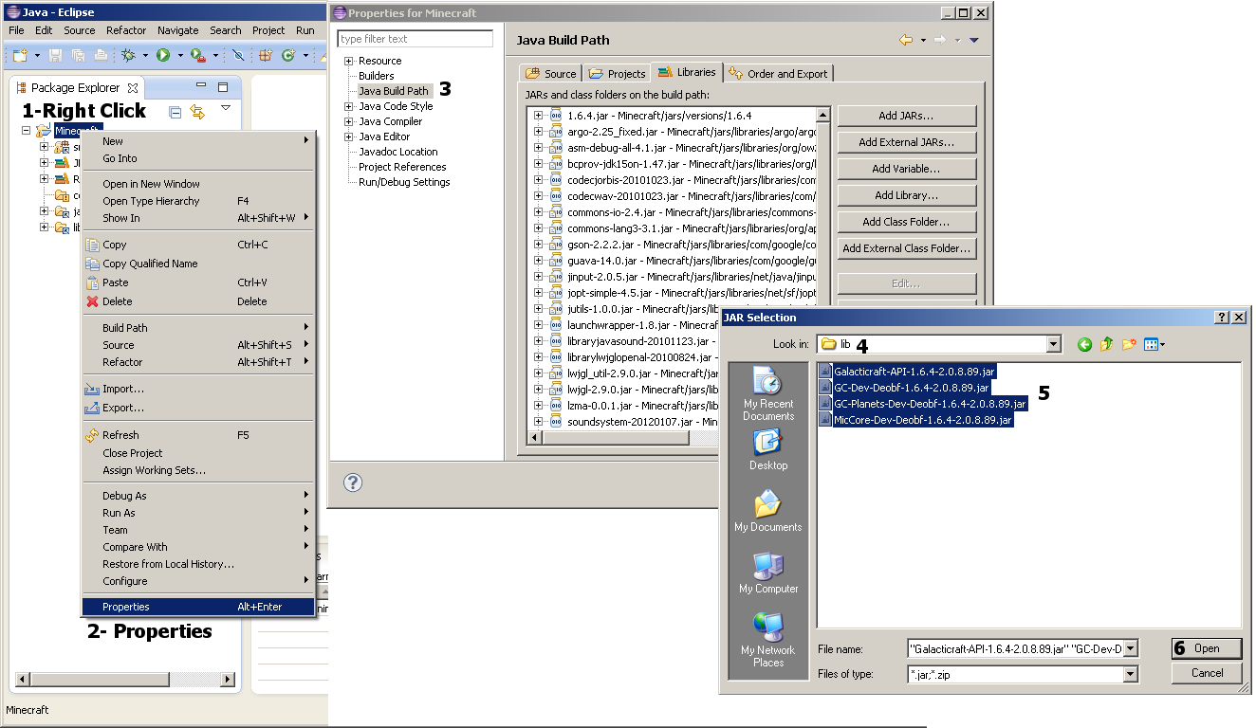The width and height of the screenshot is (1256, 728).
Task: Click Open in the JAR Selection dialog
Action: (1207, 648)
